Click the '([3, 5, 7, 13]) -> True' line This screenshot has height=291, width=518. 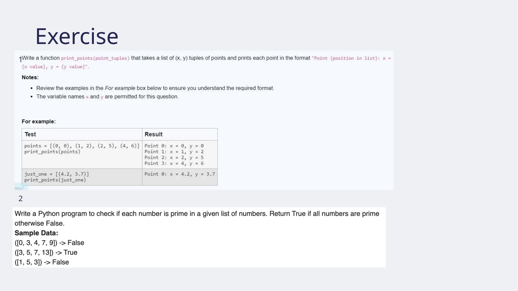pyautogui.click(x=46, y=252)
